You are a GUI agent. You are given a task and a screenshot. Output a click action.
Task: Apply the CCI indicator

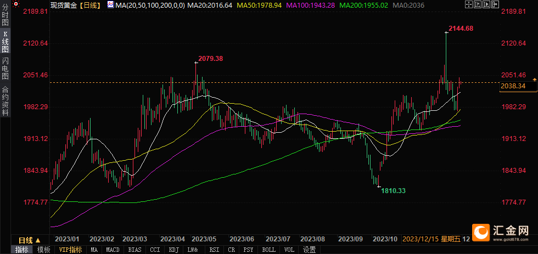(x=155, y=250)
